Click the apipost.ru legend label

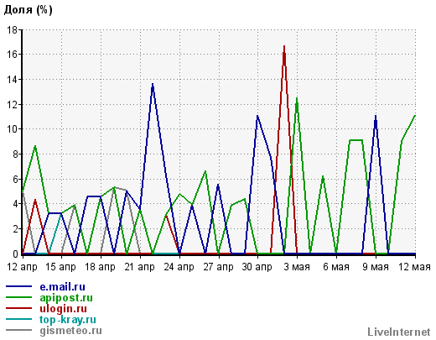pyautogui.click(x=66, y=298)
